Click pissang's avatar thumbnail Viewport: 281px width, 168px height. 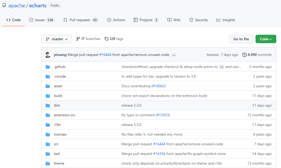pyautogui.click(x=48, y=55)
